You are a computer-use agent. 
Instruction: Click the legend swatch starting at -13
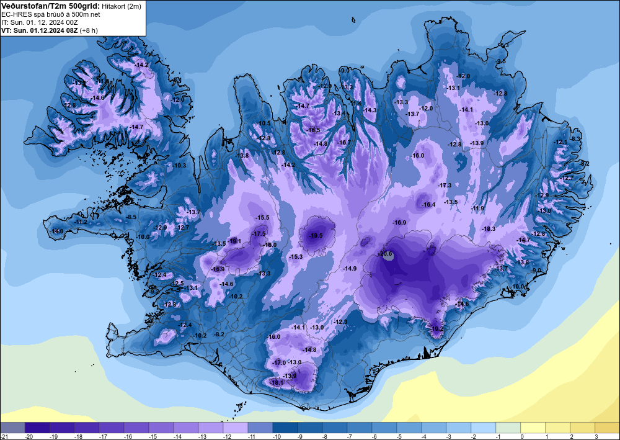tap(211, 428)
